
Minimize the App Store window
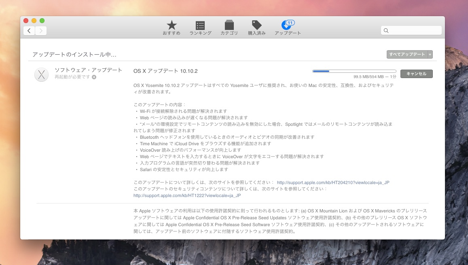click(34, 21)
